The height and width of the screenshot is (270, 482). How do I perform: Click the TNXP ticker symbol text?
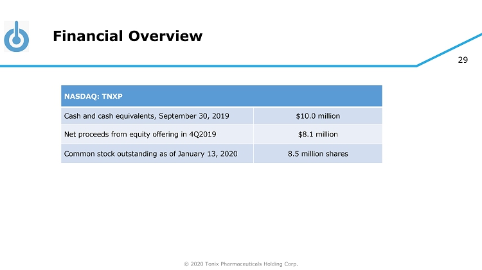(111, 96)
